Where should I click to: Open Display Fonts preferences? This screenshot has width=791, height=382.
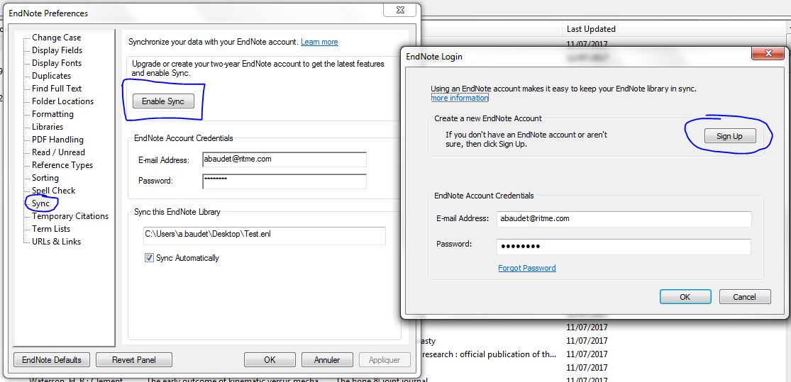click(57, 63)
